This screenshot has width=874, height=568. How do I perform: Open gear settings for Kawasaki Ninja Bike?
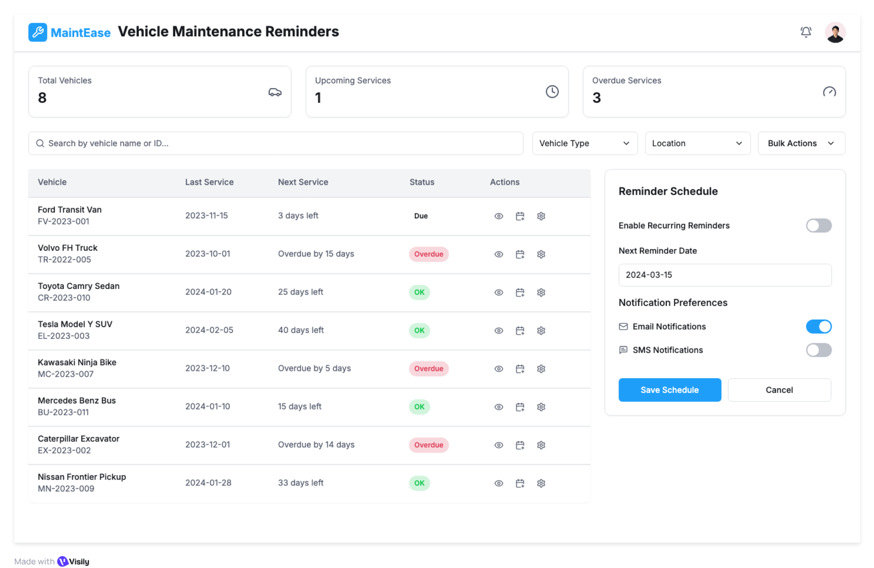pos(541,369)
